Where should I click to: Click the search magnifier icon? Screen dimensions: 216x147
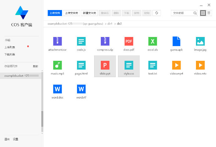pyautogui.click(x=195, y=13)
